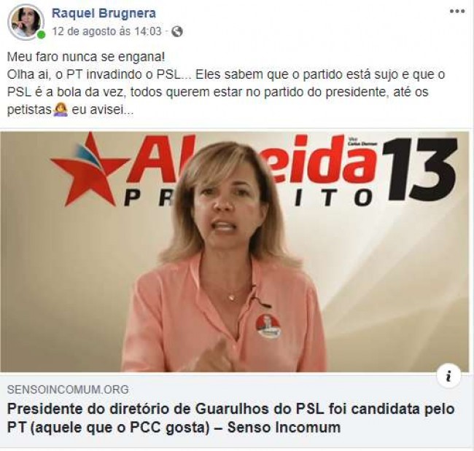Click the words eu avisei after the emoji
The height and width of the screenshot is (451, 474).
[x=103, y=110]
